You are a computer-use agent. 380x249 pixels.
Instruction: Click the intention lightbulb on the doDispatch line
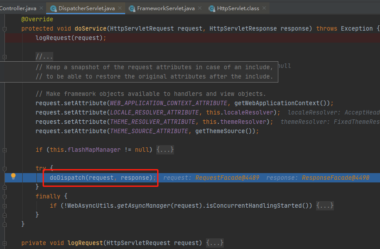tap(13, 176)
